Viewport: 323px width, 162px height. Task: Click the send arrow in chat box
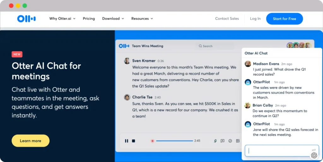point(314,150)
